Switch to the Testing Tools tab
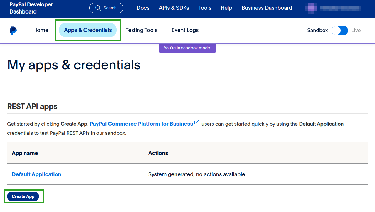 pos(142,30)
